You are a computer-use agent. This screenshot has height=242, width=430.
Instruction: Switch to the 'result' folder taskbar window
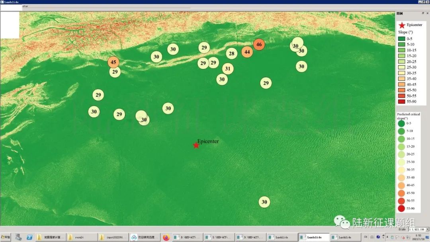coord(82,237)
